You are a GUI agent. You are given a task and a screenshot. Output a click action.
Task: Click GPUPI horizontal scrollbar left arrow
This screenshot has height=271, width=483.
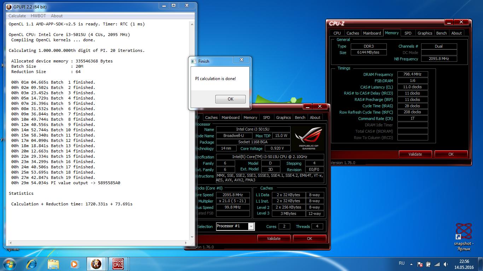pos(10,243)
